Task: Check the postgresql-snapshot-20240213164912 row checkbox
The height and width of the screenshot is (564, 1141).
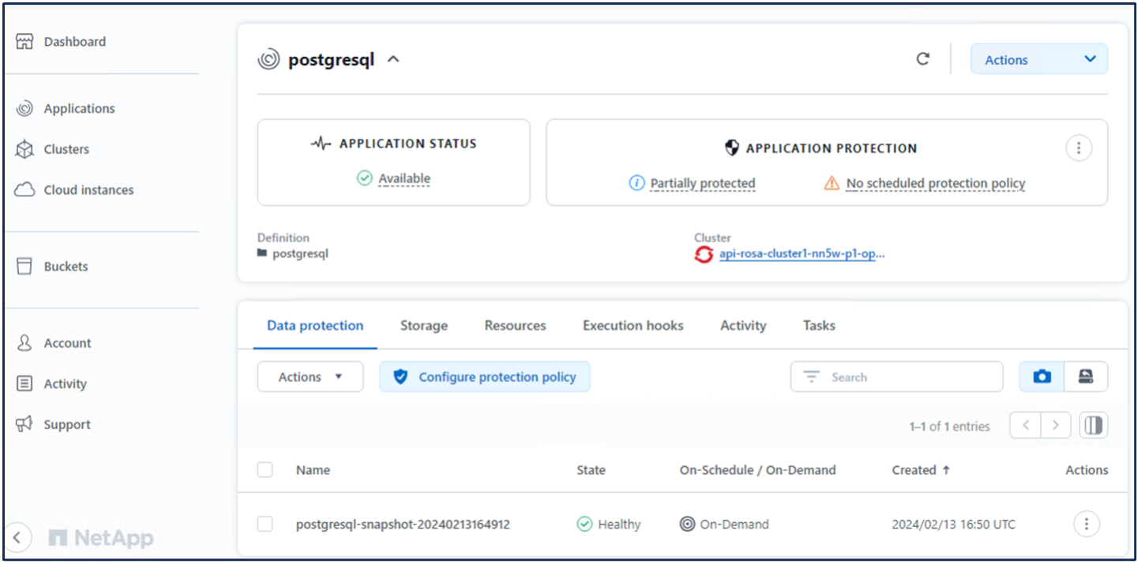Action: pyautogui.click(x=265, y=525)
